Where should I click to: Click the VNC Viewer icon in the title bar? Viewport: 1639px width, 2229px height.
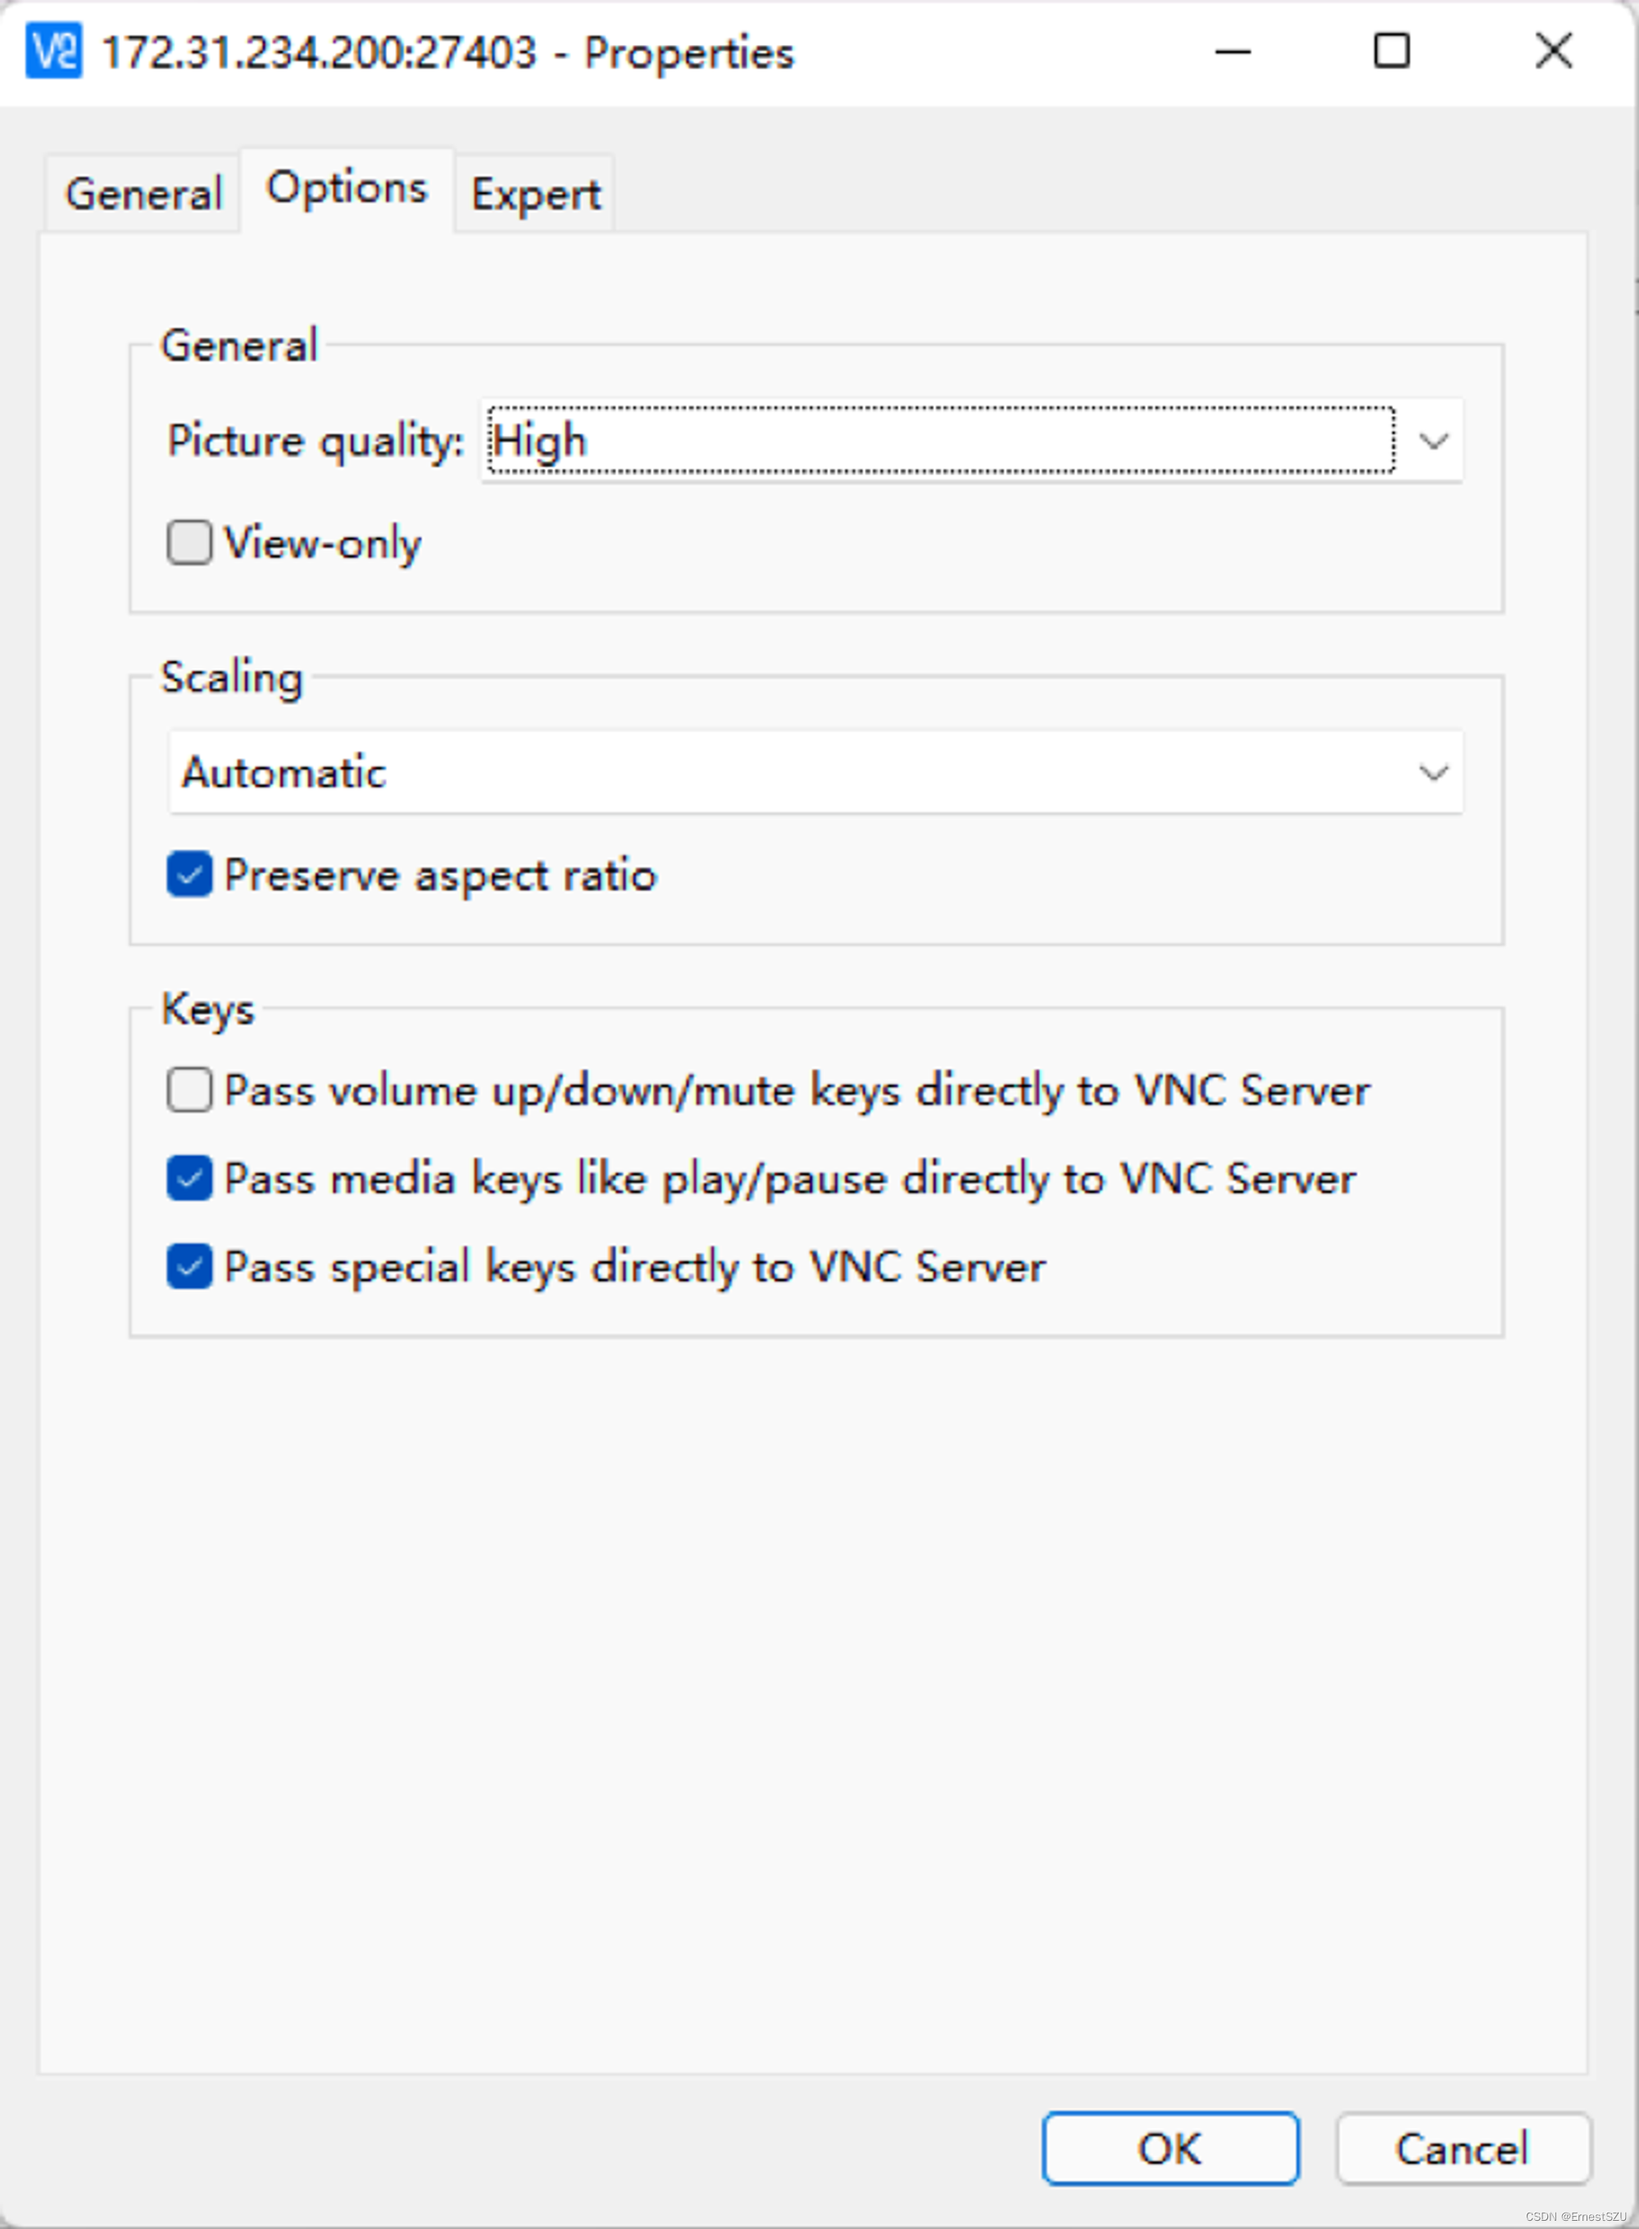[55, 52]
